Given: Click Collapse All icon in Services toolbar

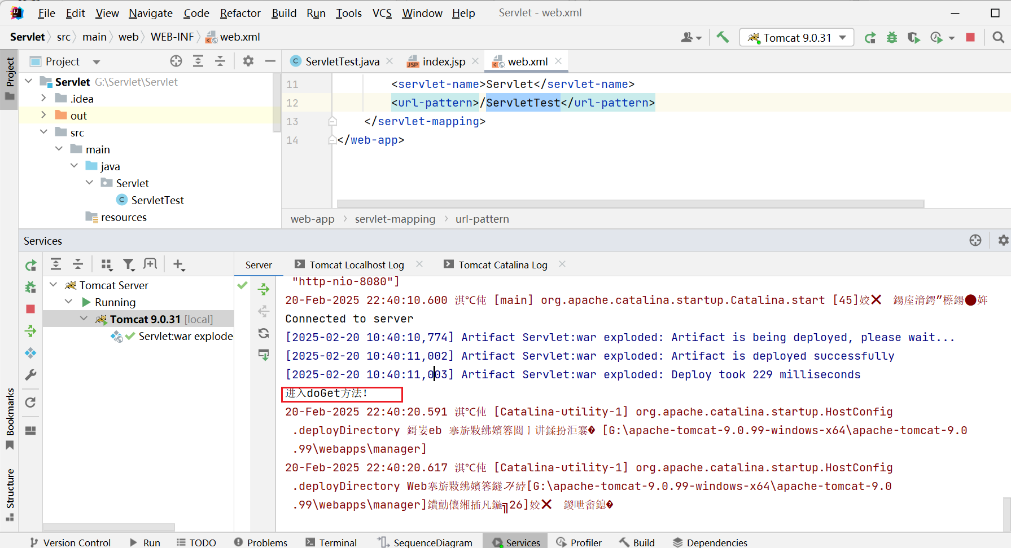Looking at the screenshot, I should (78, 264).
